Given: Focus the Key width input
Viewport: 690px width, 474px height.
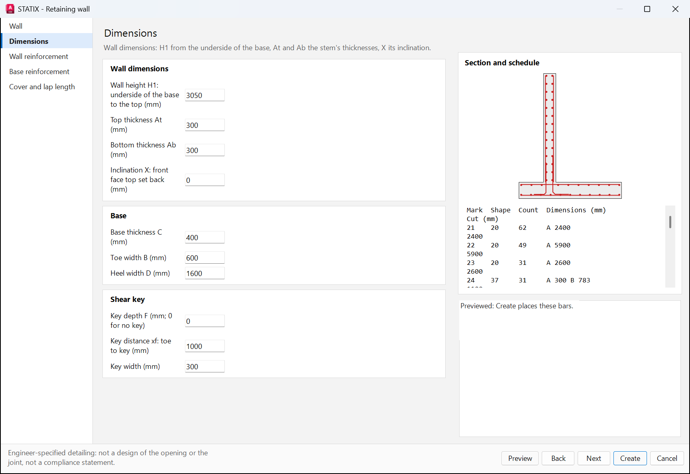Looking at the screenshot, I should [x=205, y=366].
